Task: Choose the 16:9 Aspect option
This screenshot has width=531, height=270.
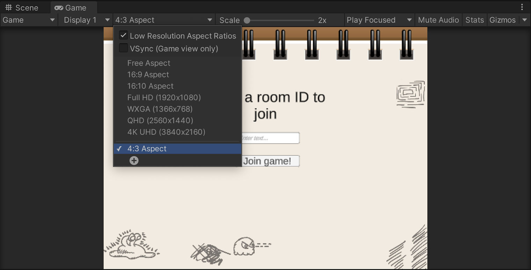Action: click(x=148, y=75)
